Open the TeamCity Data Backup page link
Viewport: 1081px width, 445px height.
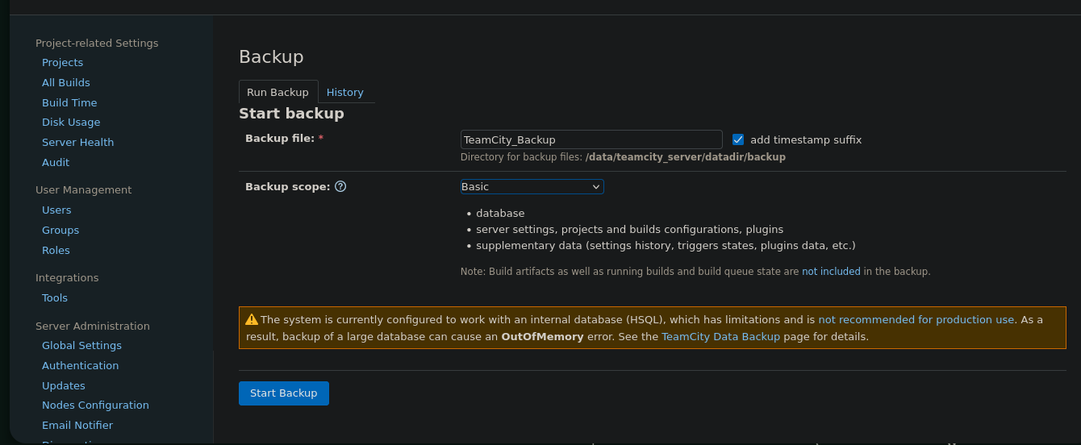(720, 337)
